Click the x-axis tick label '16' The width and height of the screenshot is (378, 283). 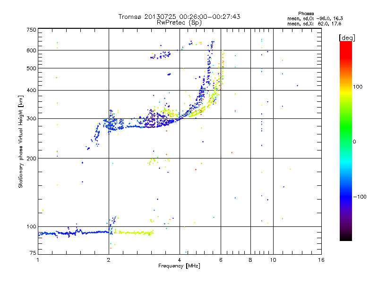point(321,260)
